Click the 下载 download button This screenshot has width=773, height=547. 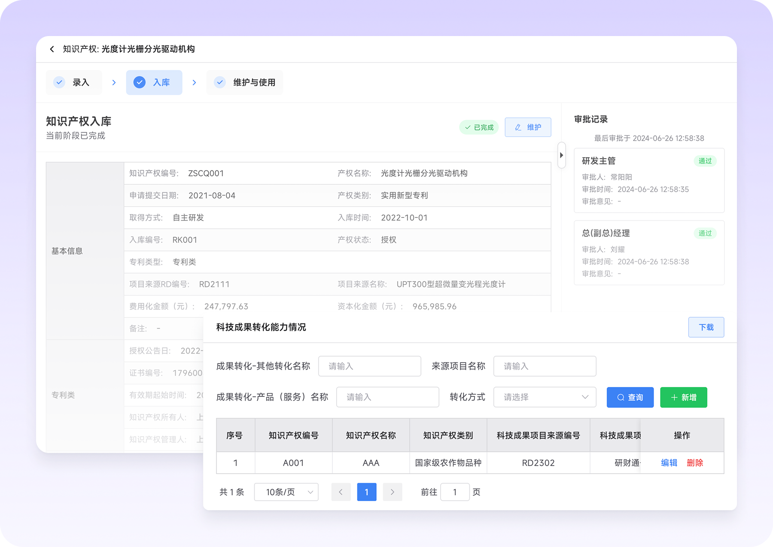pos(706,327)
